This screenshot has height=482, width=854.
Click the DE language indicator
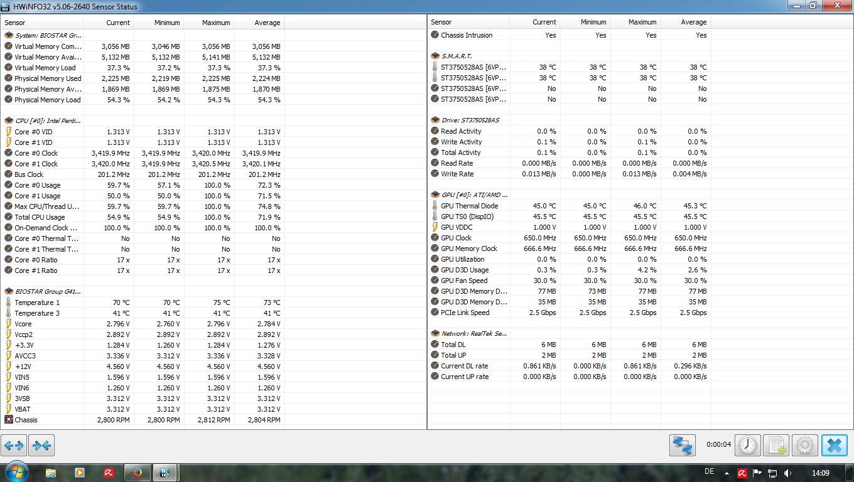click(710, 472)
